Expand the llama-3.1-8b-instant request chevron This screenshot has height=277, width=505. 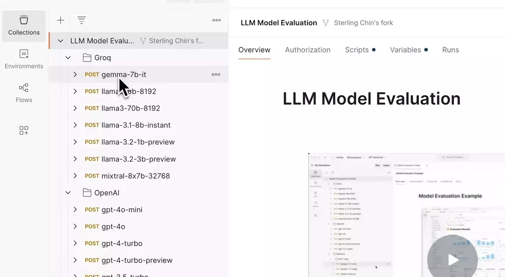click(x=75, y=125)
